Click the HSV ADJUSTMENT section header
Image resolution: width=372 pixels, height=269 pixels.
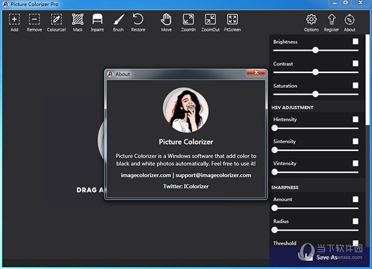tap(292, 108)
